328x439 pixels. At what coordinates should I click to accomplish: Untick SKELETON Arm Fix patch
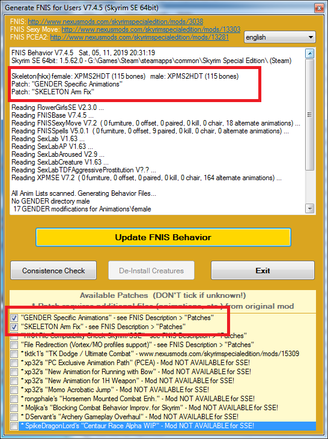point(14,327)
